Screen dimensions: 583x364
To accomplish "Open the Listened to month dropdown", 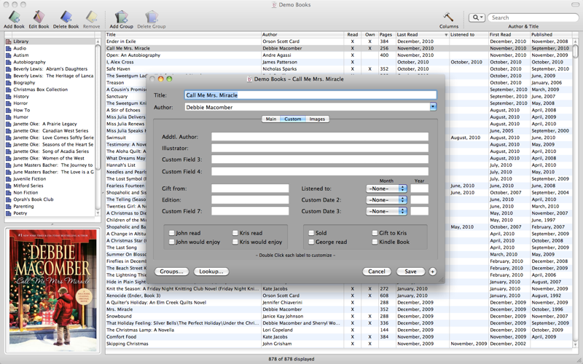I will tap(386, 189).
